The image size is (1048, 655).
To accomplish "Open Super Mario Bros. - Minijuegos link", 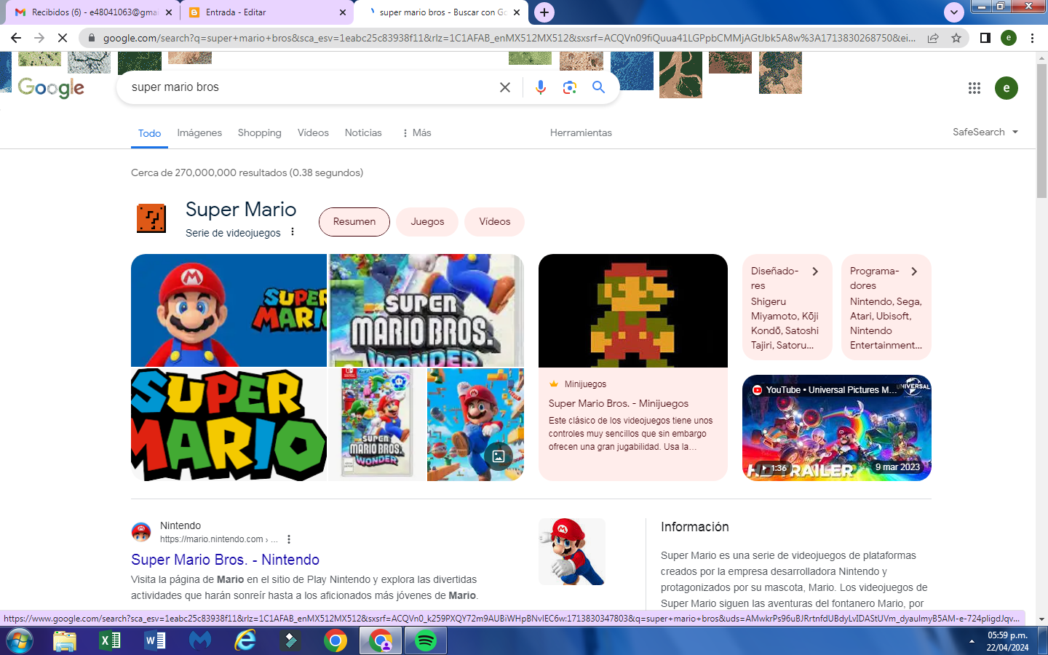I will click(619, 403).
